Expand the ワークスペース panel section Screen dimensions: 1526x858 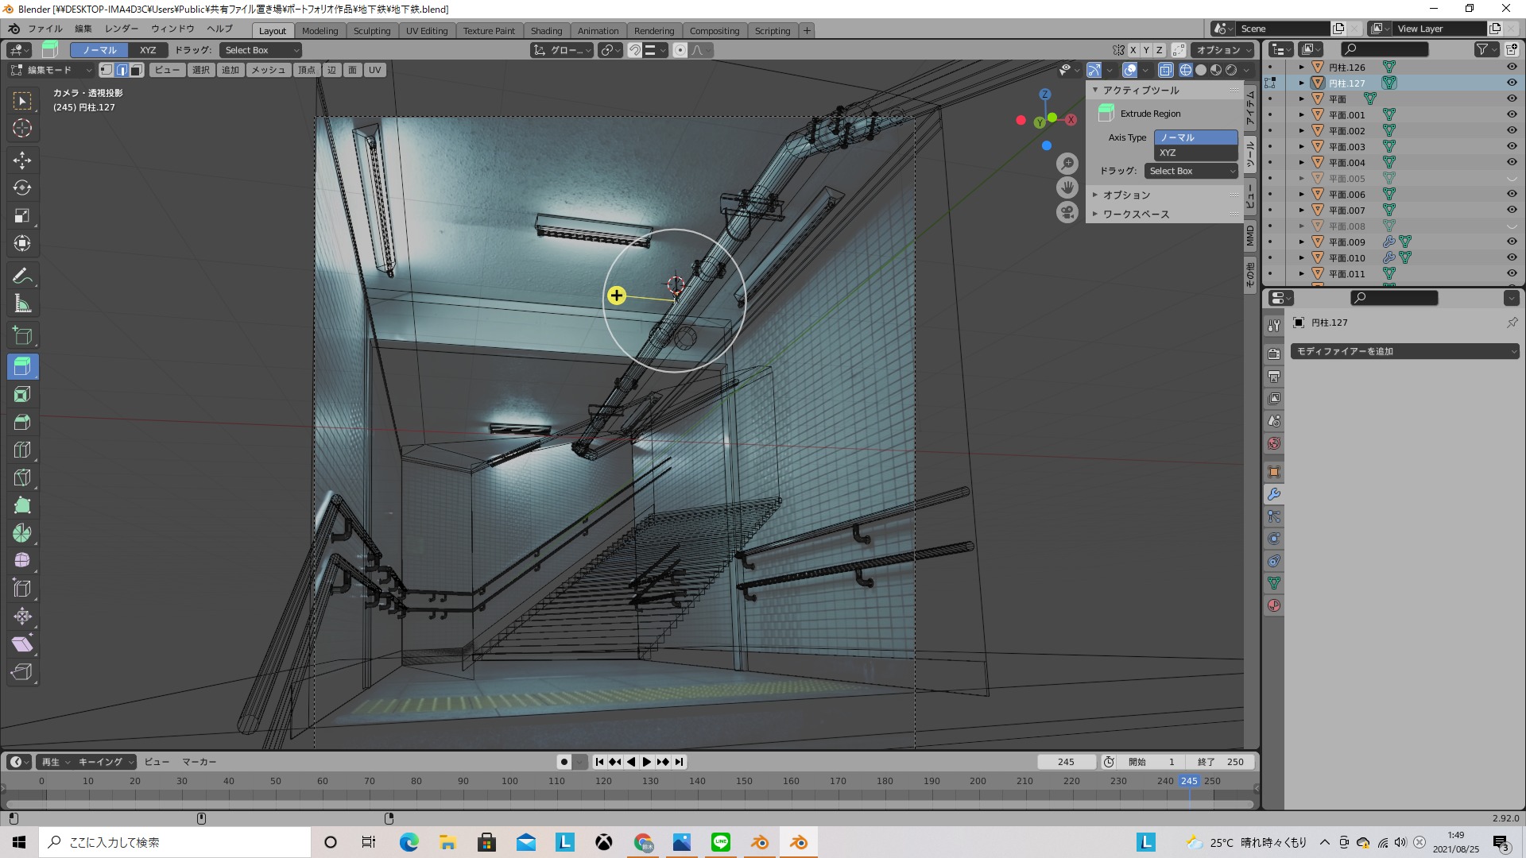click(x=1135, y=214)
